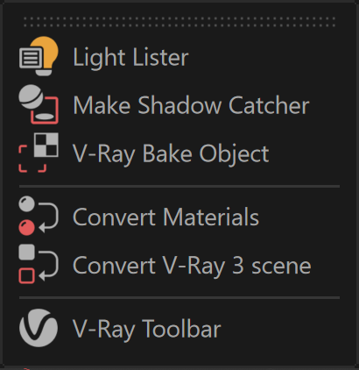
Task: Select the Convert V-Ray 3 scene text
Action: coord(192,265)
